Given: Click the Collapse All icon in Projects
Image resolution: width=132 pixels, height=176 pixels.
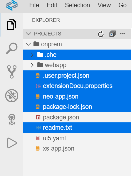Looking at the screenshot, I should [x=112, y=34].
